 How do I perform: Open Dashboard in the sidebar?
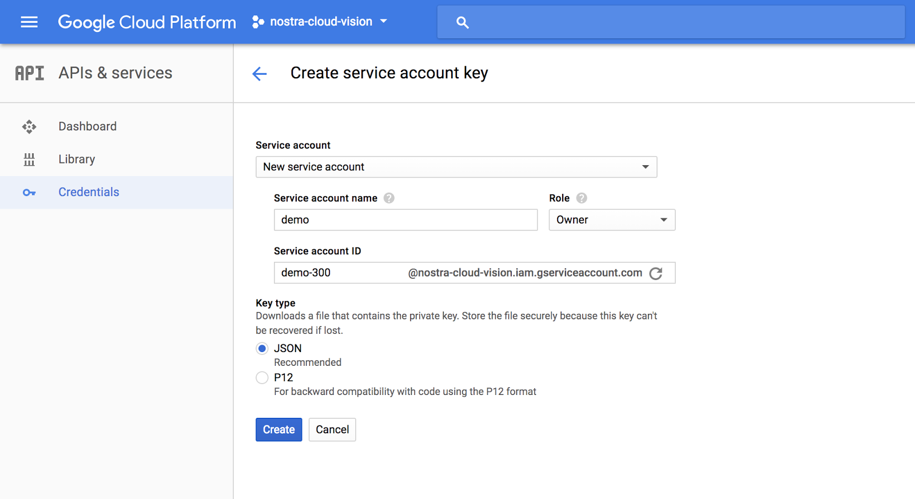87,126
